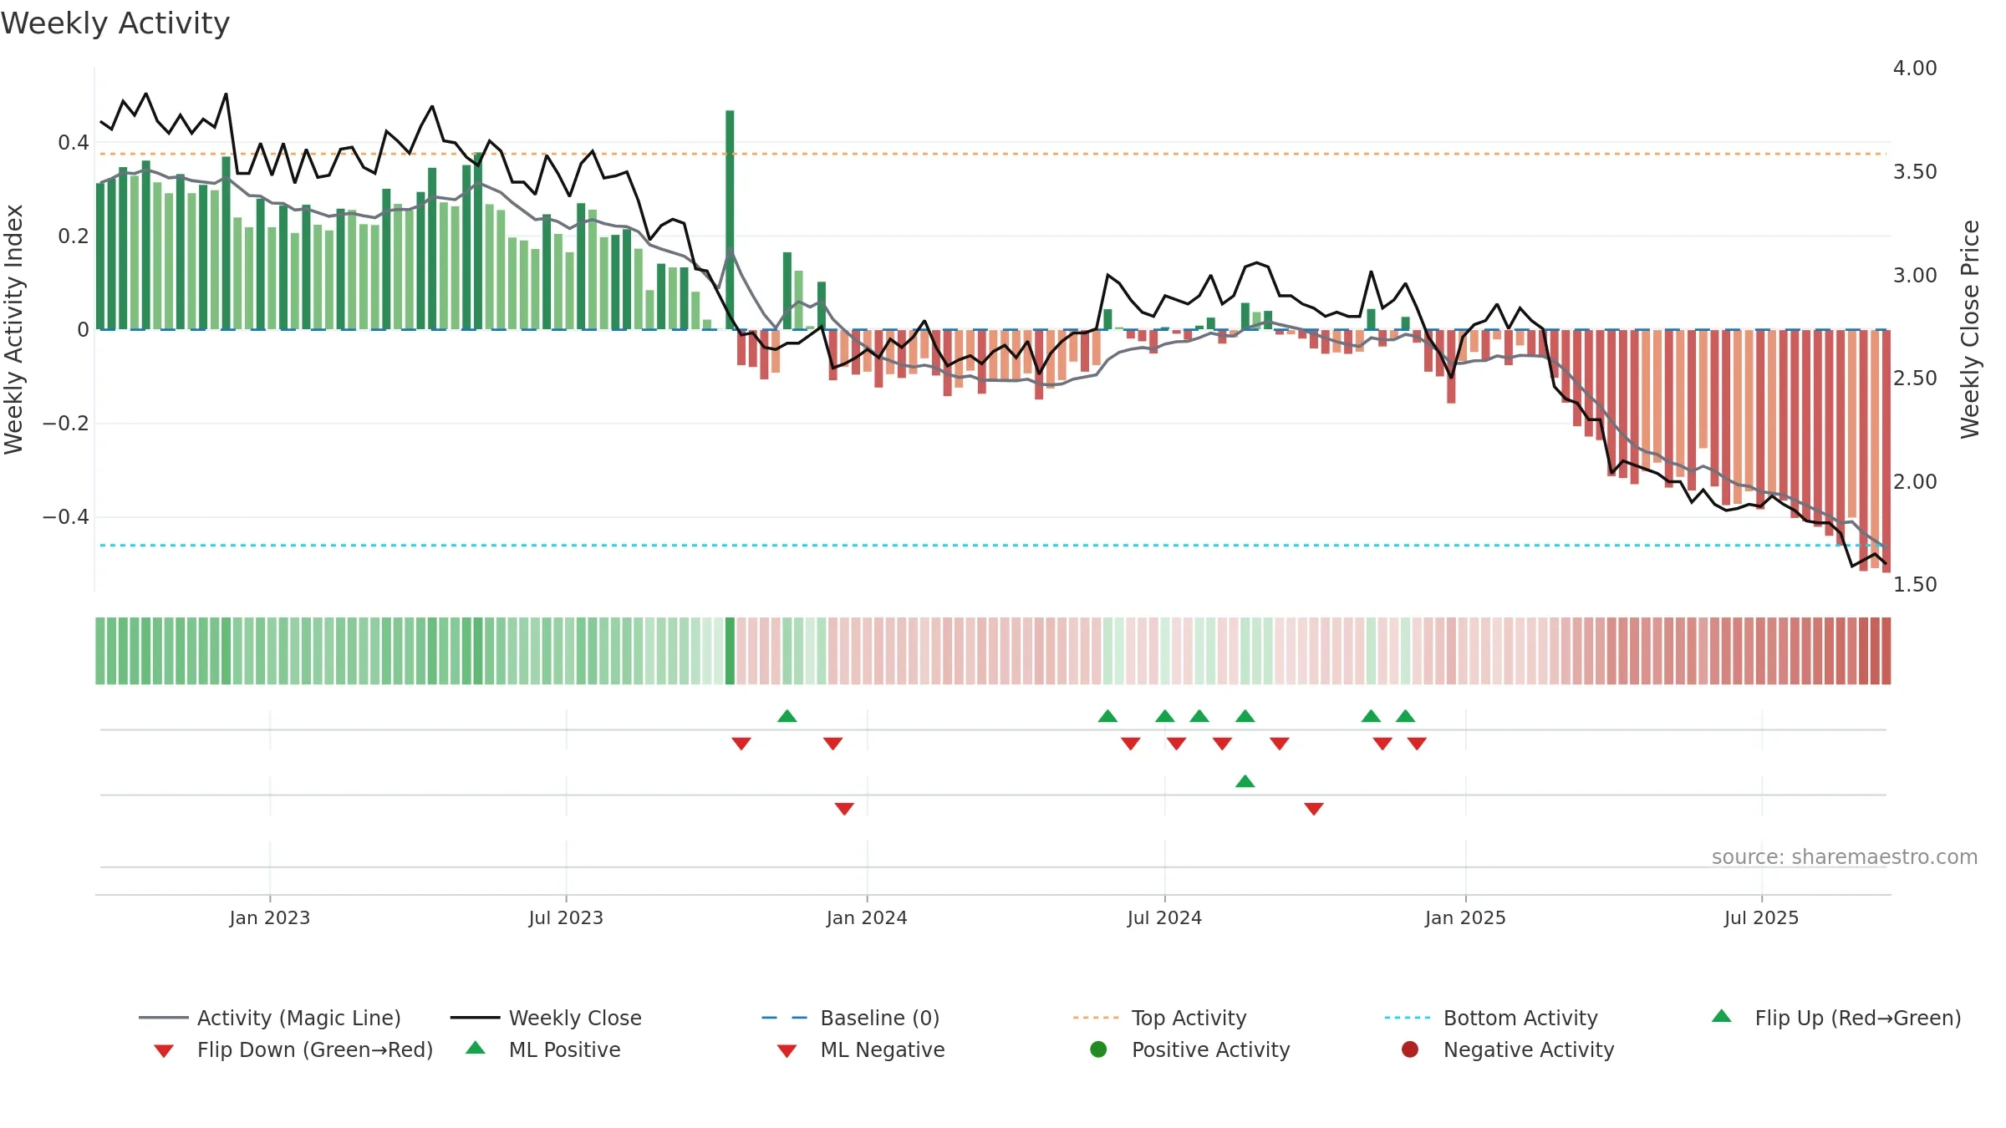Click the Jul 2025 axis label

1761,918
